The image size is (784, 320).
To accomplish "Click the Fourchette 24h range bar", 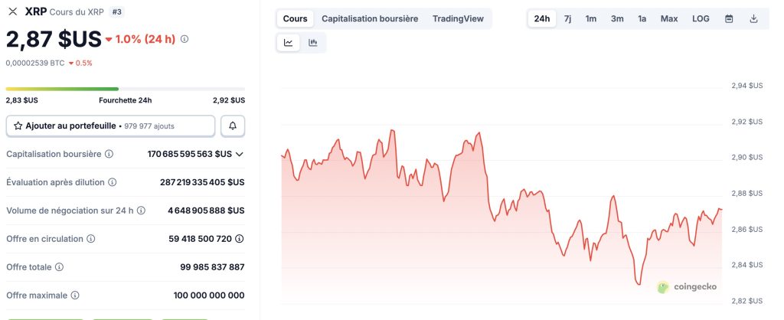I will [x=125, y=89].
